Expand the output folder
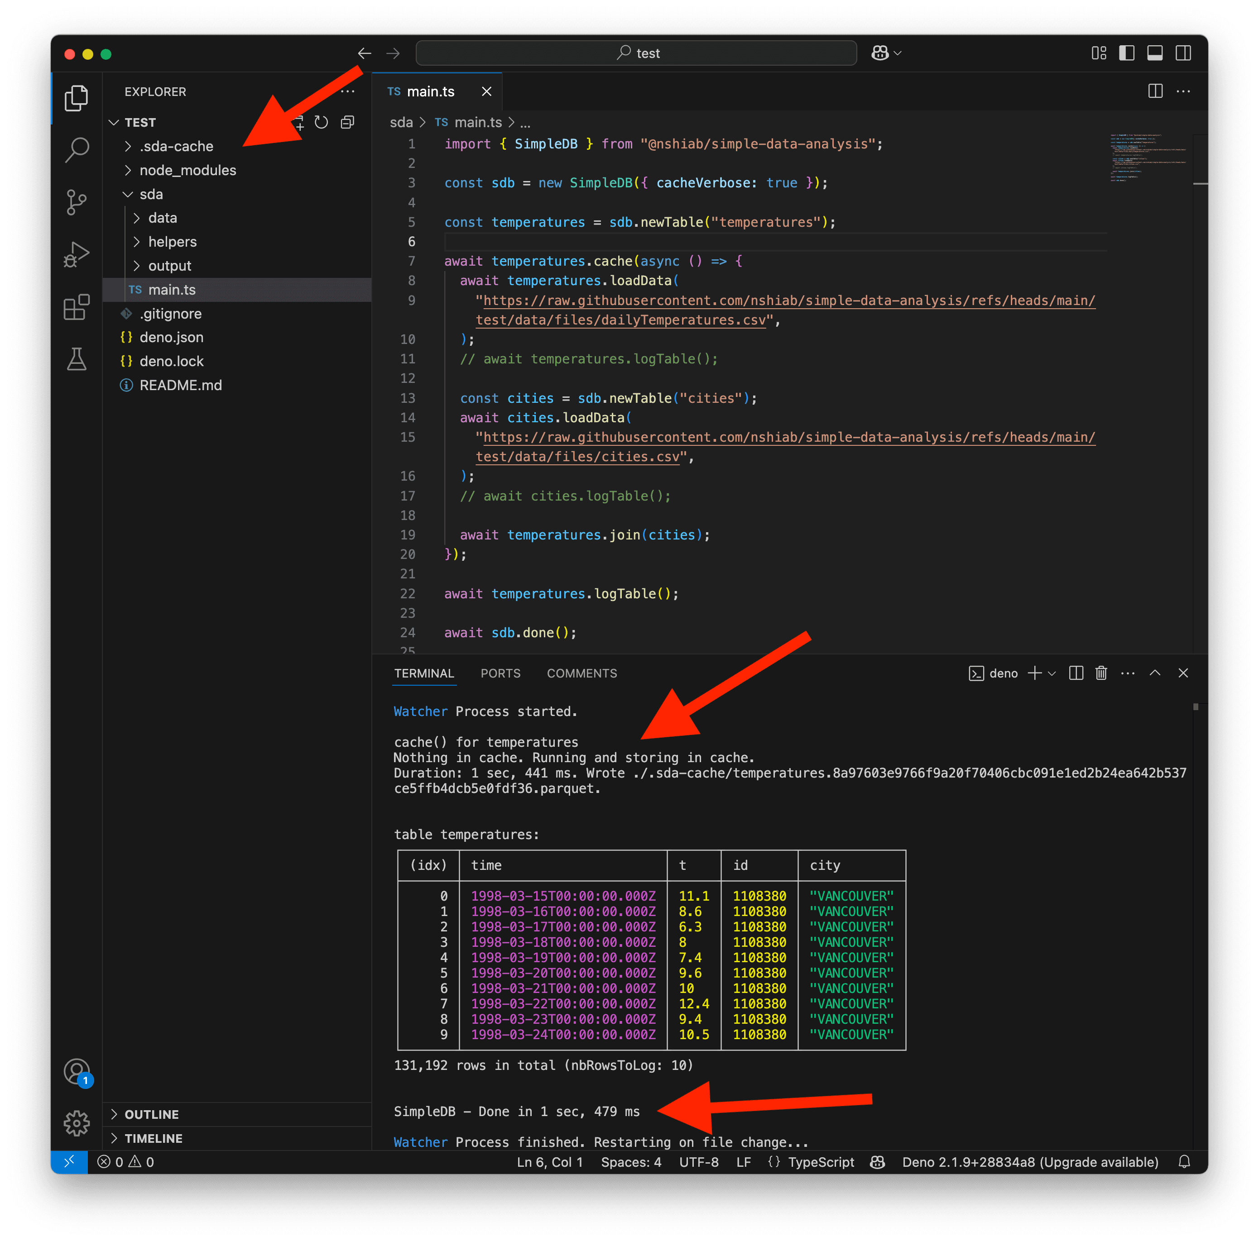The width and height of the screenshot is (1259, 1241). 170,266
